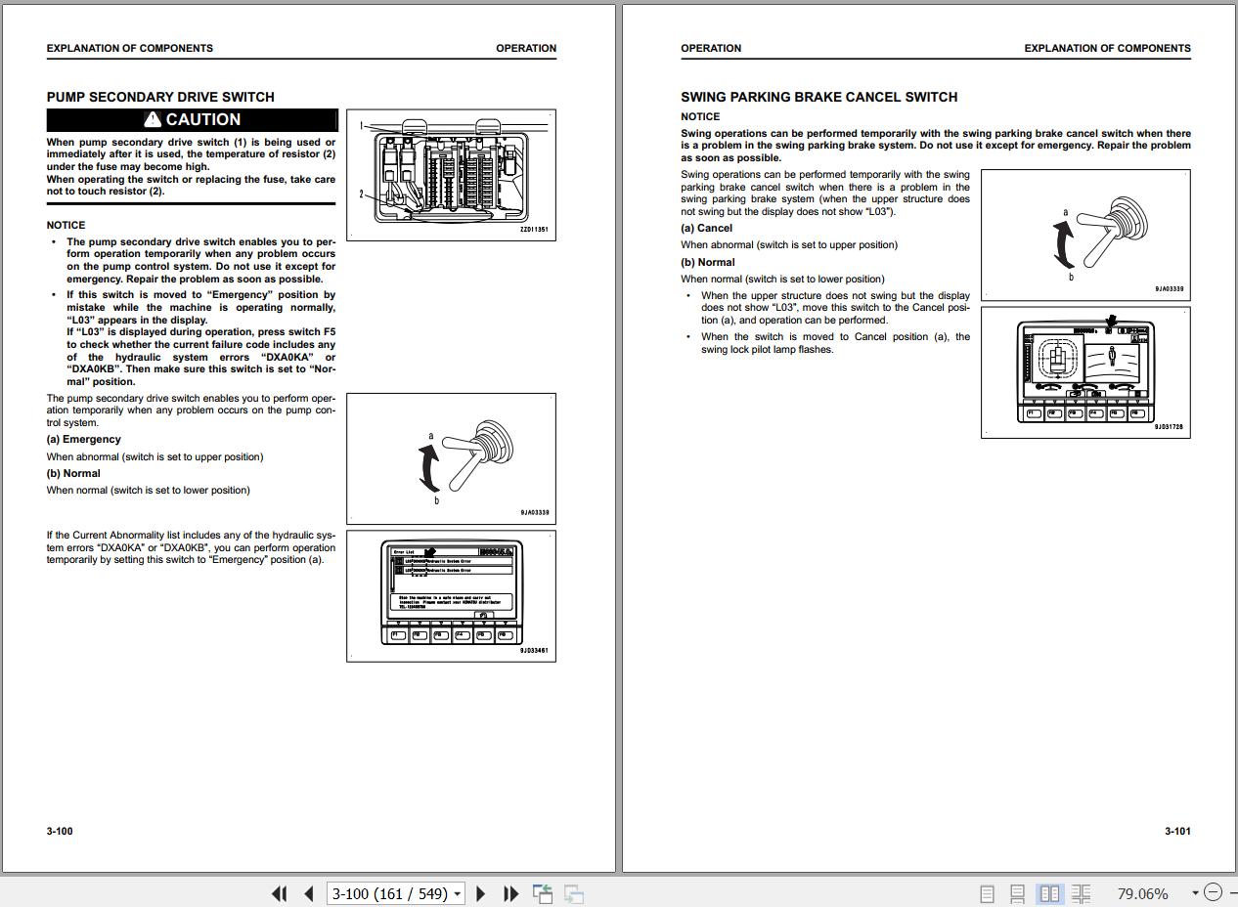Go to the next page
1238x907 pixels.
(x=481, y=893)
